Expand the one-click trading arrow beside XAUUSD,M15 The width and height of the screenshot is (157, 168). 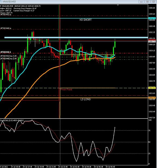pyautogui.click(x=1, y=6)
